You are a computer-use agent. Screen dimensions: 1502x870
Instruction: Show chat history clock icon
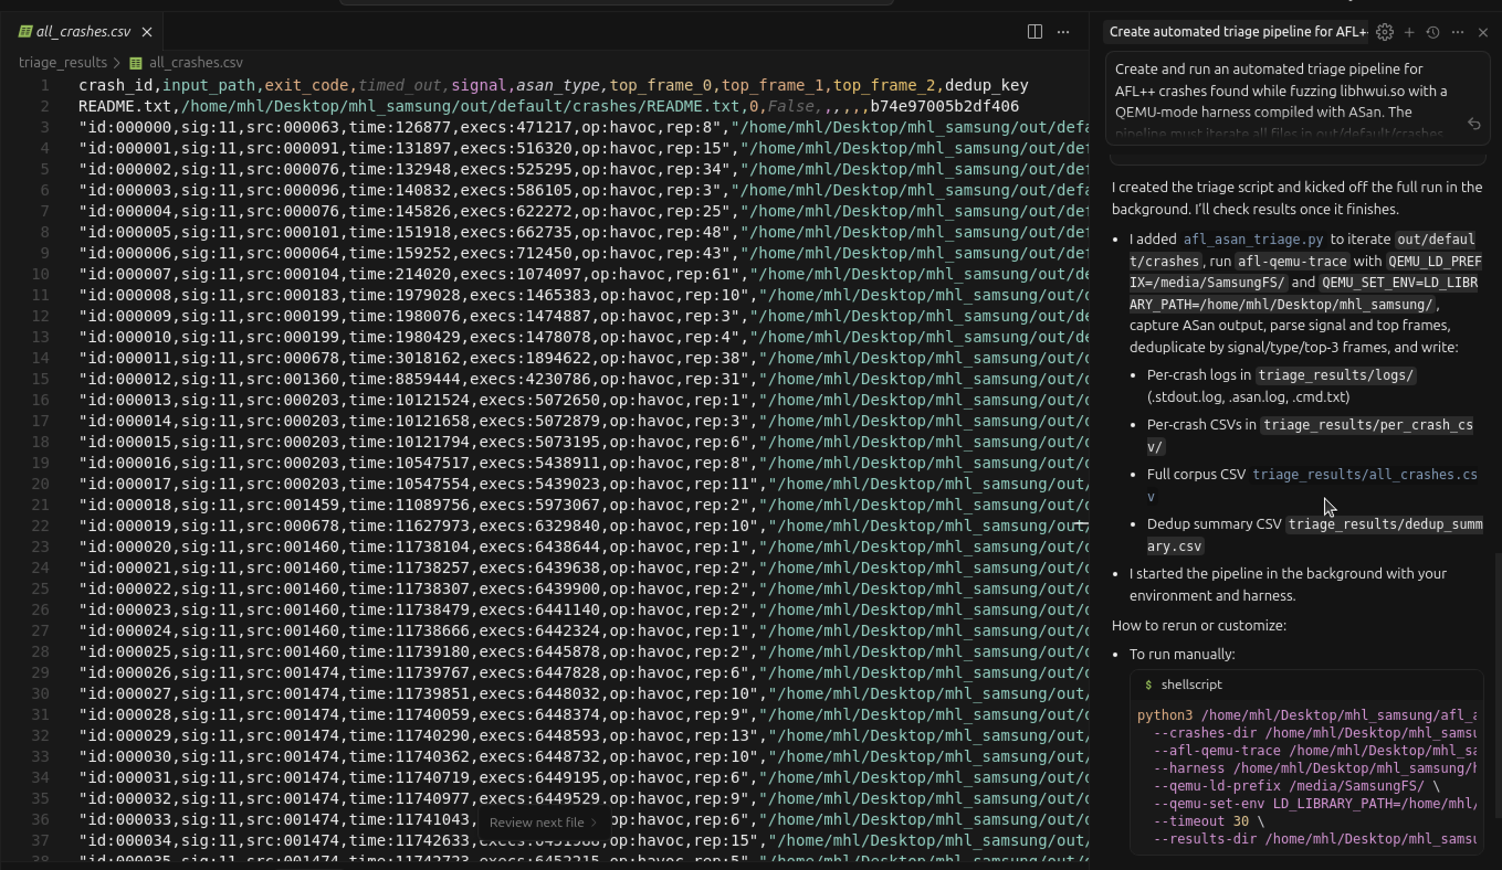pos(1433,32)
